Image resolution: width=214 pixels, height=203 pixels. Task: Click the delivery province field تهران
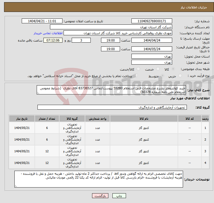point(152,56)
